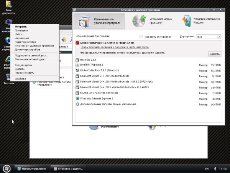Click the Изменение или удаление программ icon
230x173 pixels.
(85, 21)
